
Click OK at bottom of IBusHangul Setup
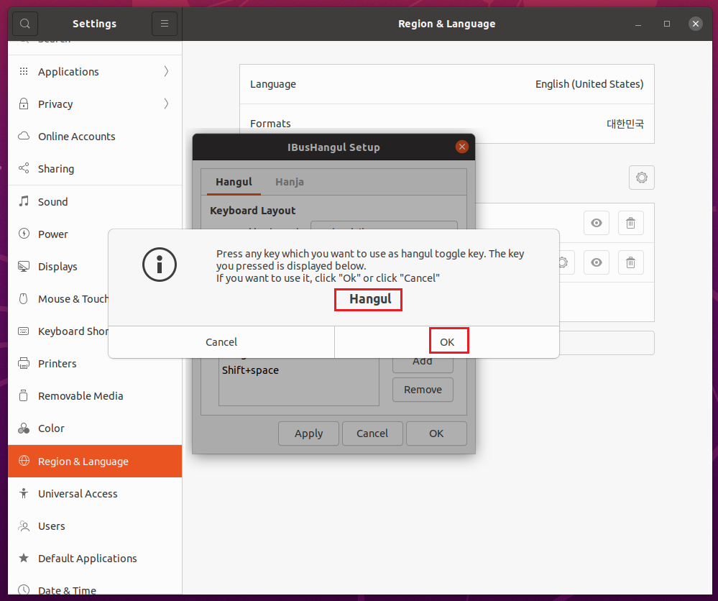(436, 433)
